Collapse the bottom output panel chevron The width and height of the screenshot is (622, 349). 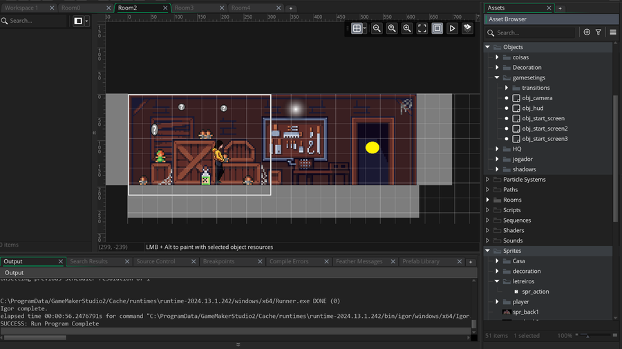click(238, 345)
